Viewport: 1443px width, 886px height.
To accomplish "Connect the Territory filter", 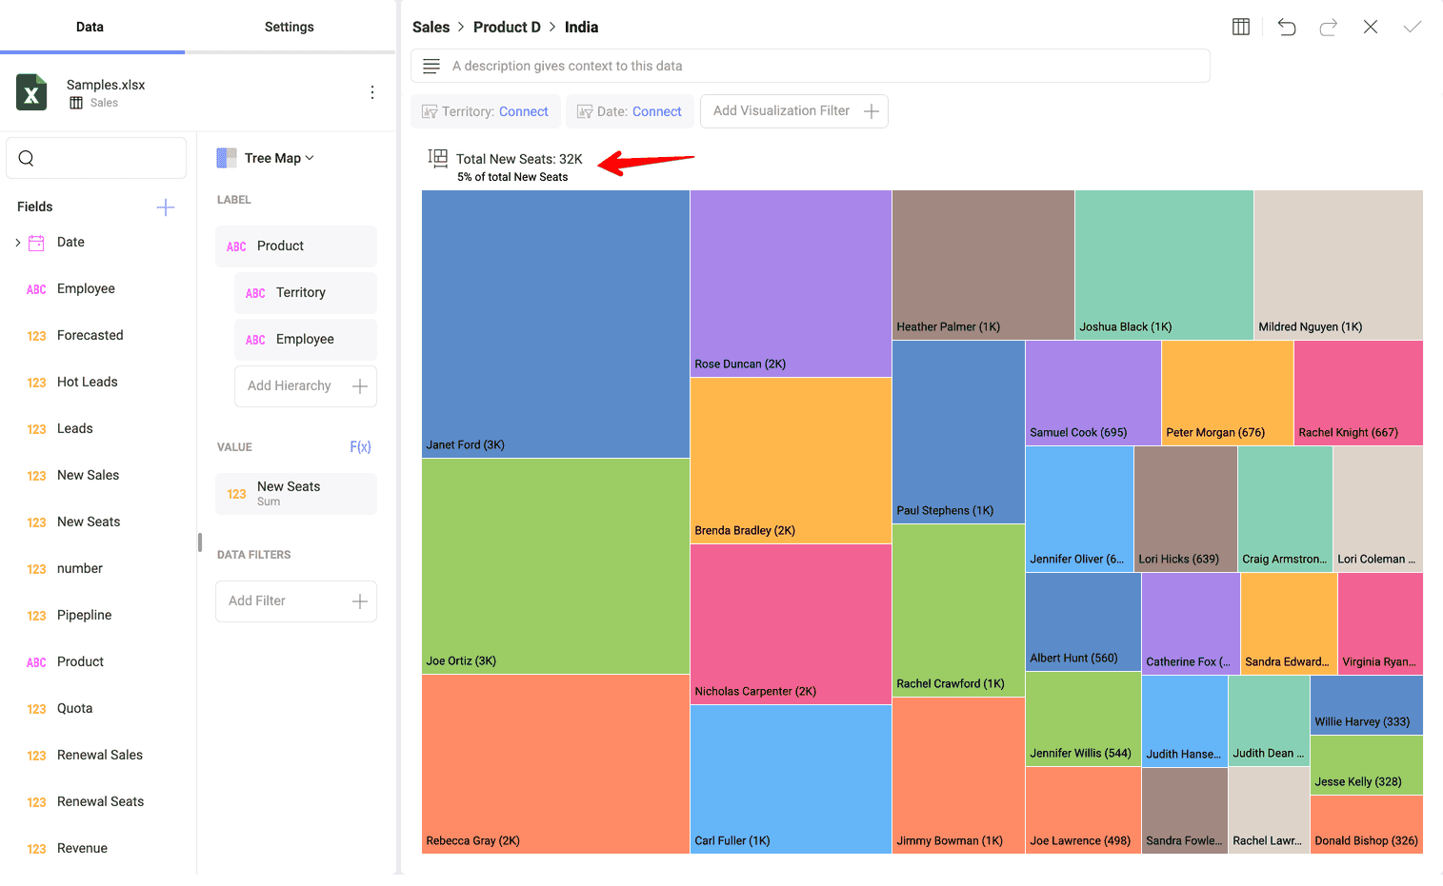I will click(x=523, y=111).
